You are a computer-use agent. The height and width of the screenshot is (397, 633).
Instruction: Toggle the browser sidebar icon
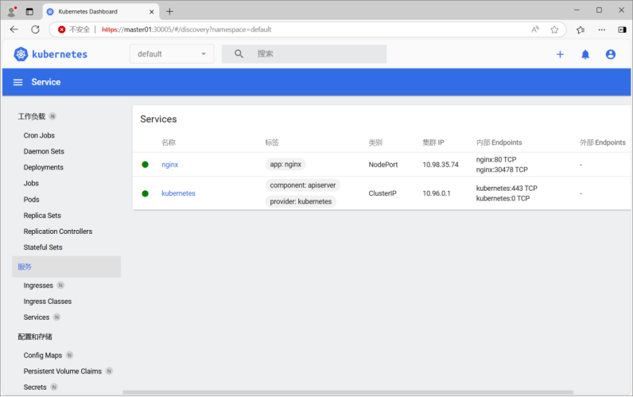(x=622, y=29)
